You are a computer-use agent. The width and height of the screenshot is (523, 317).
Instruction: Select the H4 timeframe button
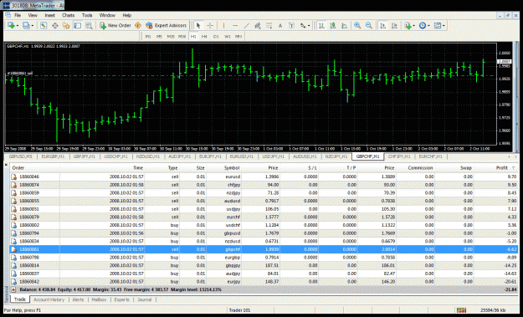coord(204,36)
